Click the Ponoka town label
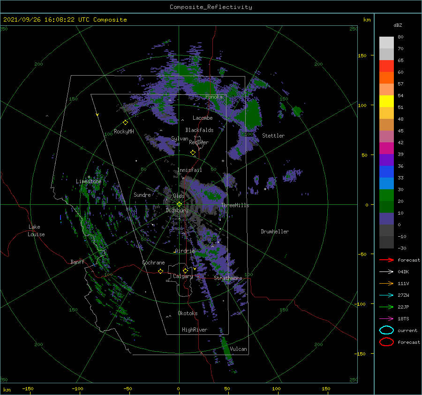Image resolution: width=422 pixels, height=395 pixels. pyautogui.click(x=214, y=97)
